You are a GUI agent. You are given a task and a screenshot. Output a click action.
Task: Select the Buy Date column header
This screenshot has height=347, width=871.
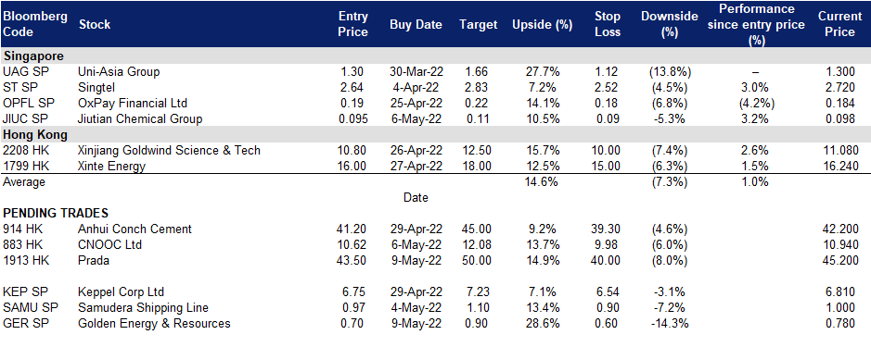point(416,25)
